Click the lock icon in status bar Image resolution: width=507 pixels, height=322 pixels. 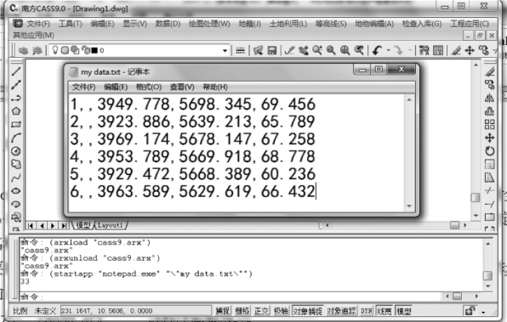click(470, 311)
